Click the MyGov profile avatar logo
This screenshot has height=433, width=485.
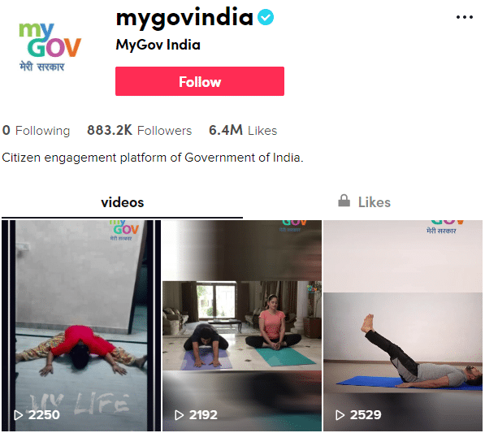[x=50, y=46]
